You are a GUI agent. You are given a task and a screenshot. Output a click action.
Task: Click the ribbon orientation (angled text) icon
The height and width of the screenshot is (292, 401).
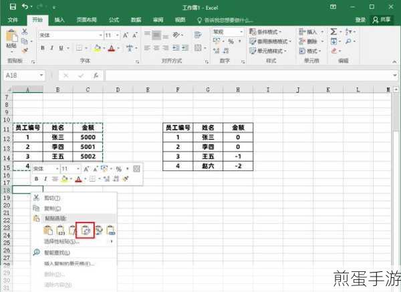tap(176, 35)
